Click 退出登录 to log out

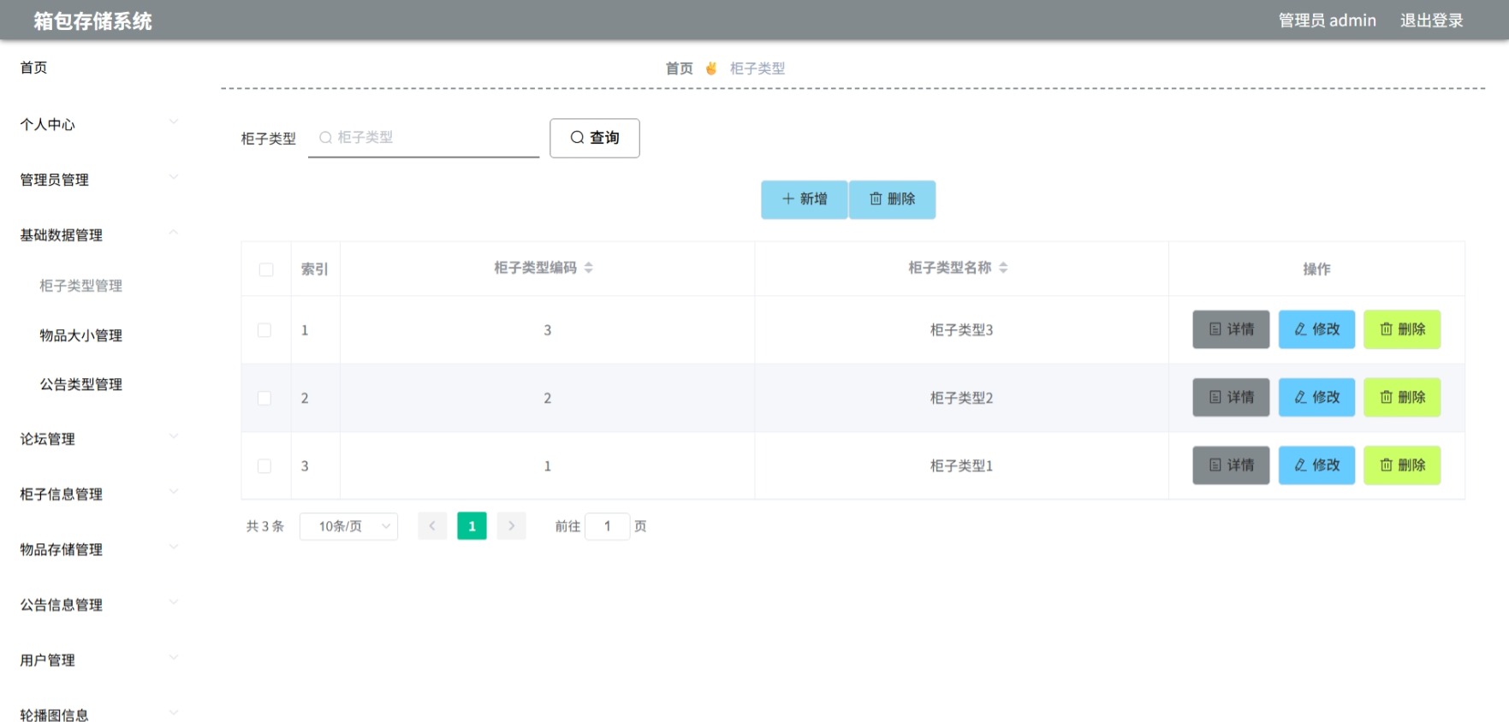point(1431,21)
